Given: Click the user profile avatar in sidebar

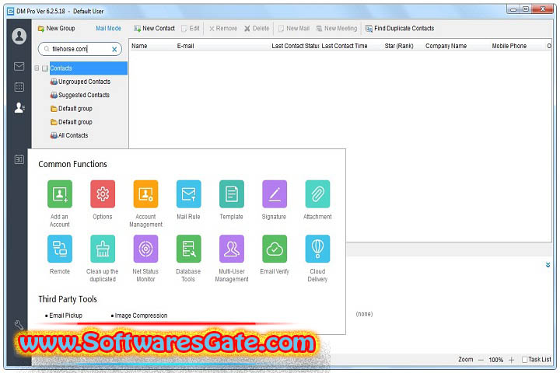Looking at the screenshot, I should coord(19,36).
